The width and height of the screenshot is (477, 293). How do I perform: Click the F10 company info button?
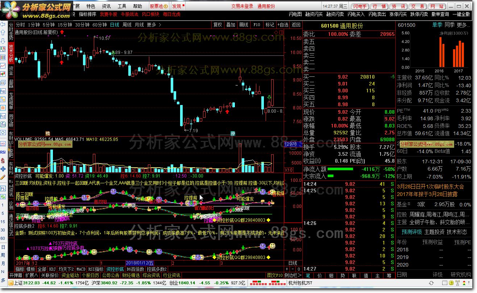tap(257, 25)
